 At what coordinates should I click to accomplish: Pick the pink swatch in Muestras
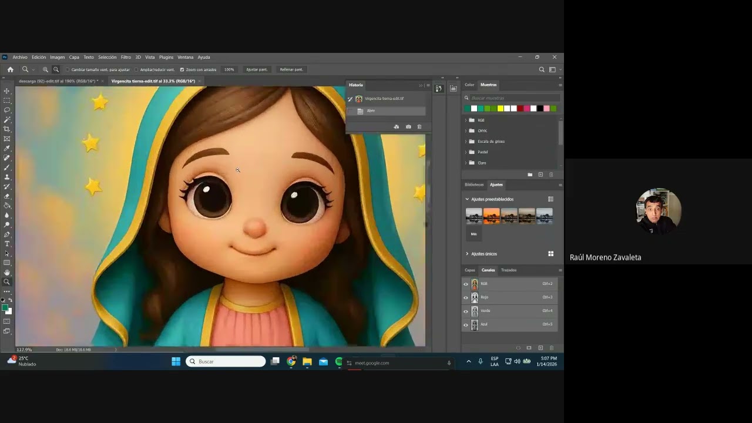(x=546, y=109)
